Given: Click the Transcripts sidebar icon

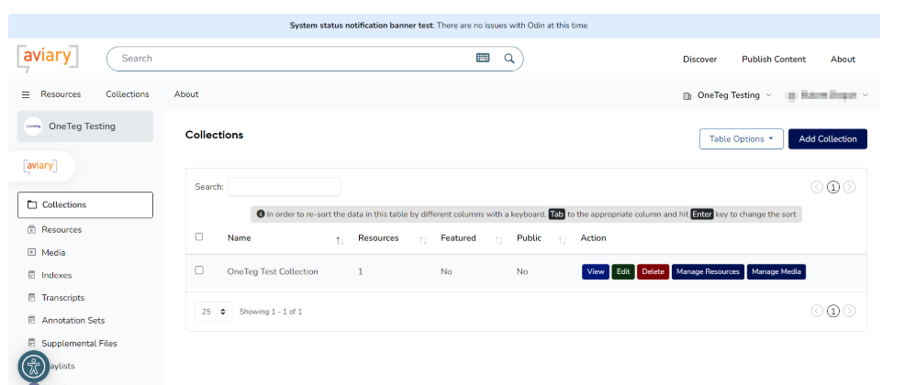Looking at the screenshot, I should [x=32, y=298].
